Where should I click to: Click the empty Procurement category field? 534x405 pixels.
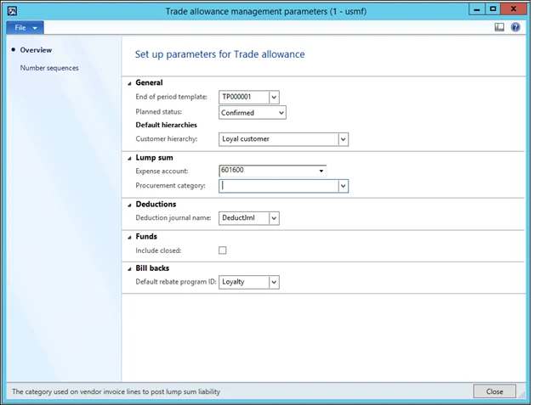point(279,186)
